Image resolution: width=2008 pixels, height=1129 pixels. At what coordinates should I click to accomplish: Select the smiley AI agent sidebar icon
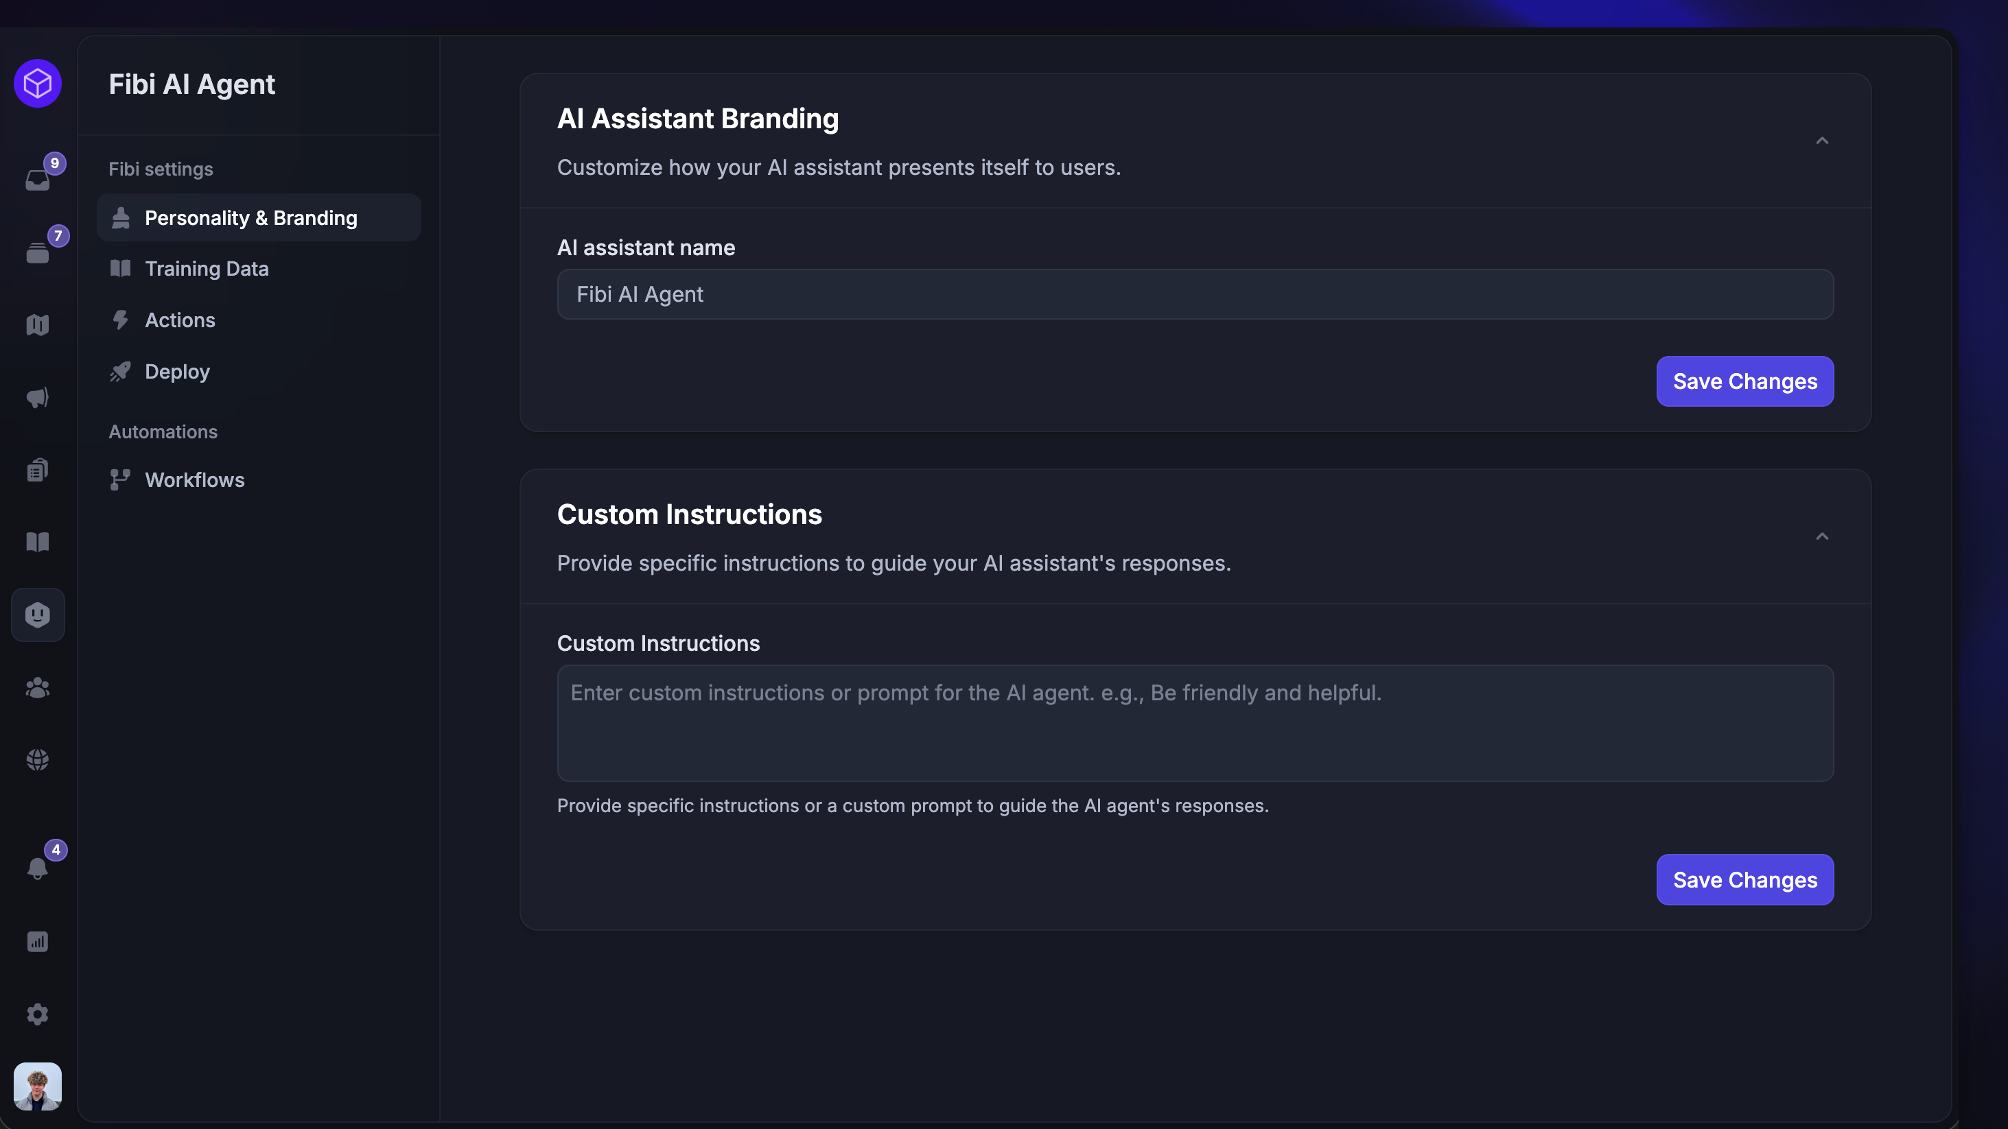(38, 615)
